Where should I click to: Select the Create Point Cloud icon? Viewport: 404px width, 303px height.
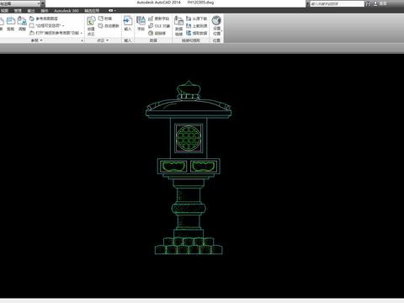(x=91, y=26)
